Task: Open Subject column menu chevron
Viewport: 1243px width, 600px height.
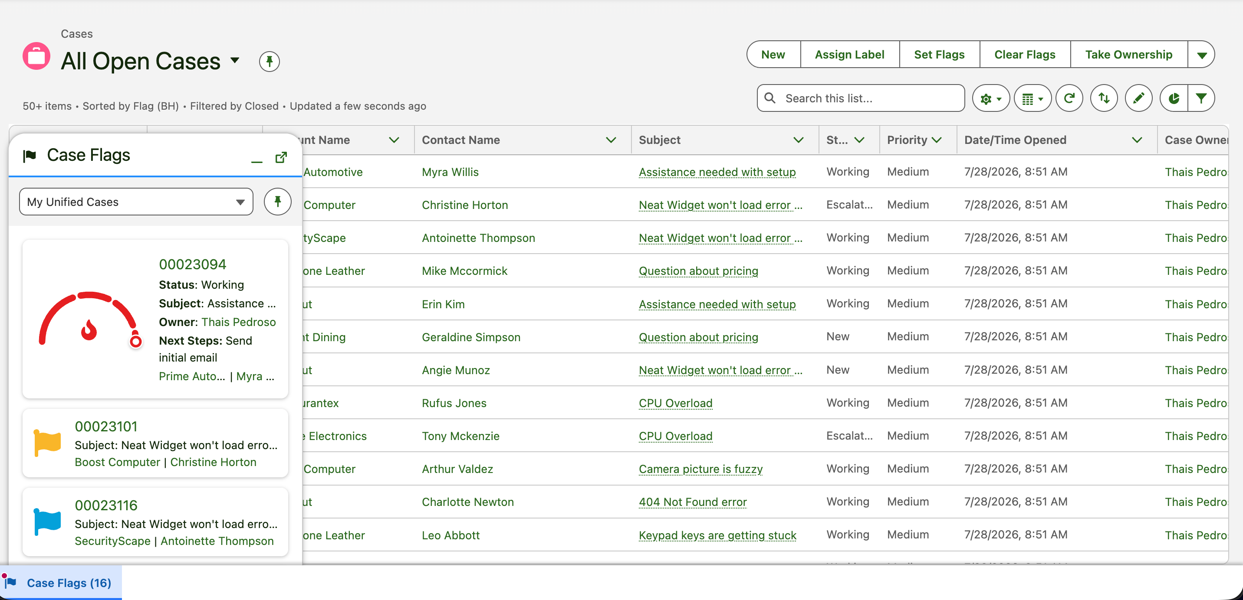Action: coord(799,140)
